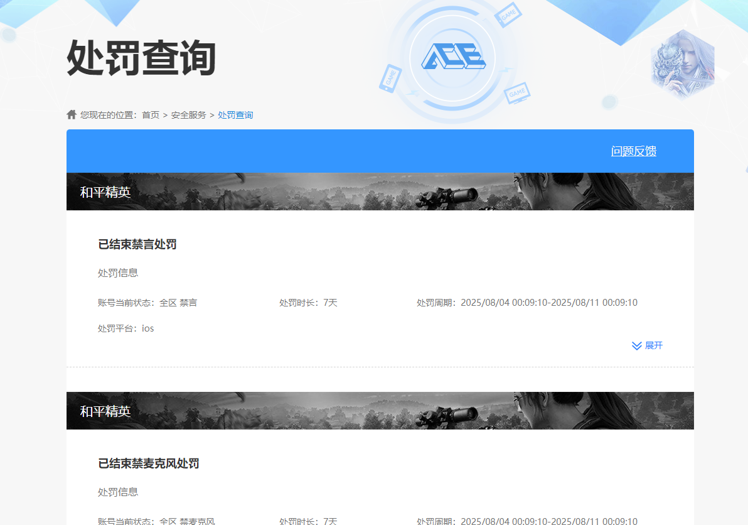Open the 问题反馈 link
The width and height of the screenshot is (748, 525).
[x=634, y=151]
